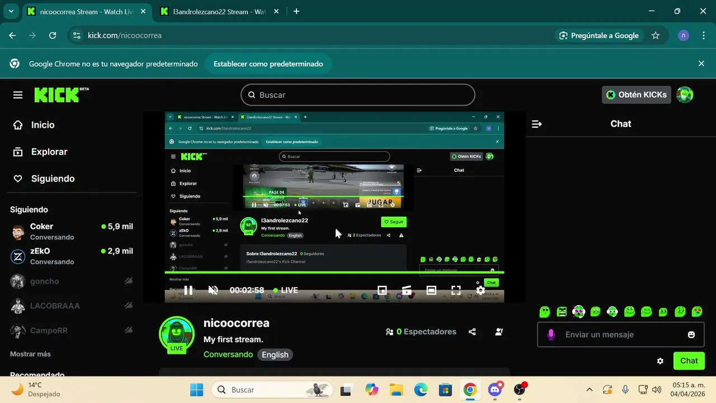Open the Kick hamburger sidebar menu

[18, 95]
